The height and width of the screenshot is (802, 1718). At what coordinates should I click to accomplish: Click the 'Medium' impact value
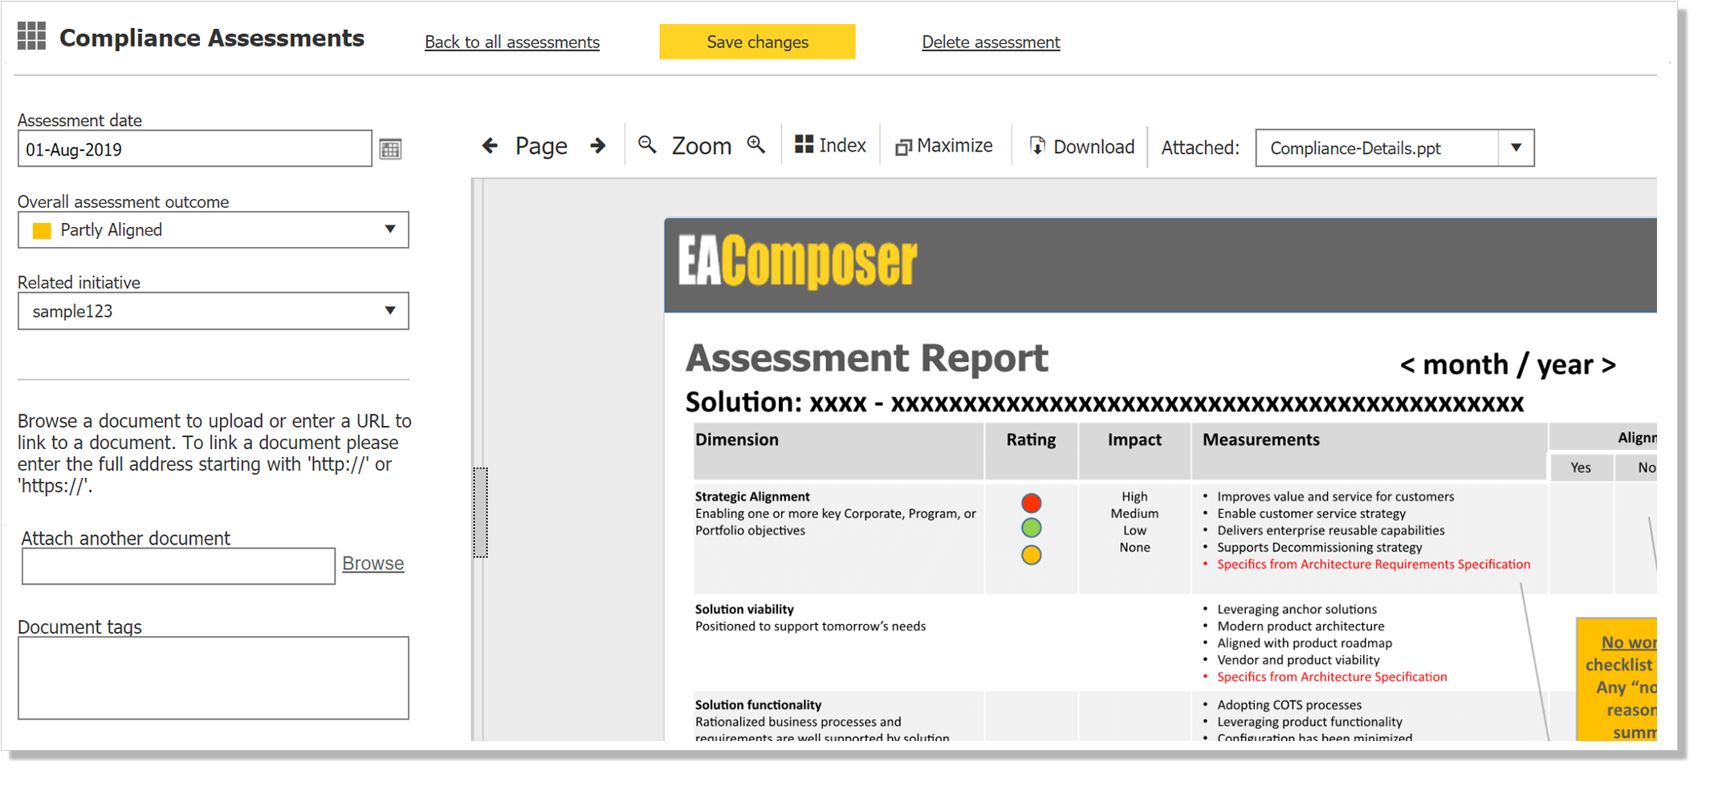pos(1134,513)
